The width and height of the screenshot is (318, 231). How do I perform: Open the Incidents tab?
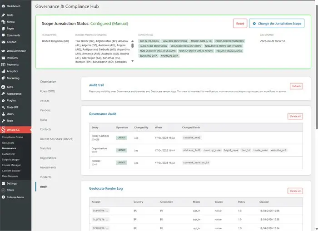click(45, 177)
